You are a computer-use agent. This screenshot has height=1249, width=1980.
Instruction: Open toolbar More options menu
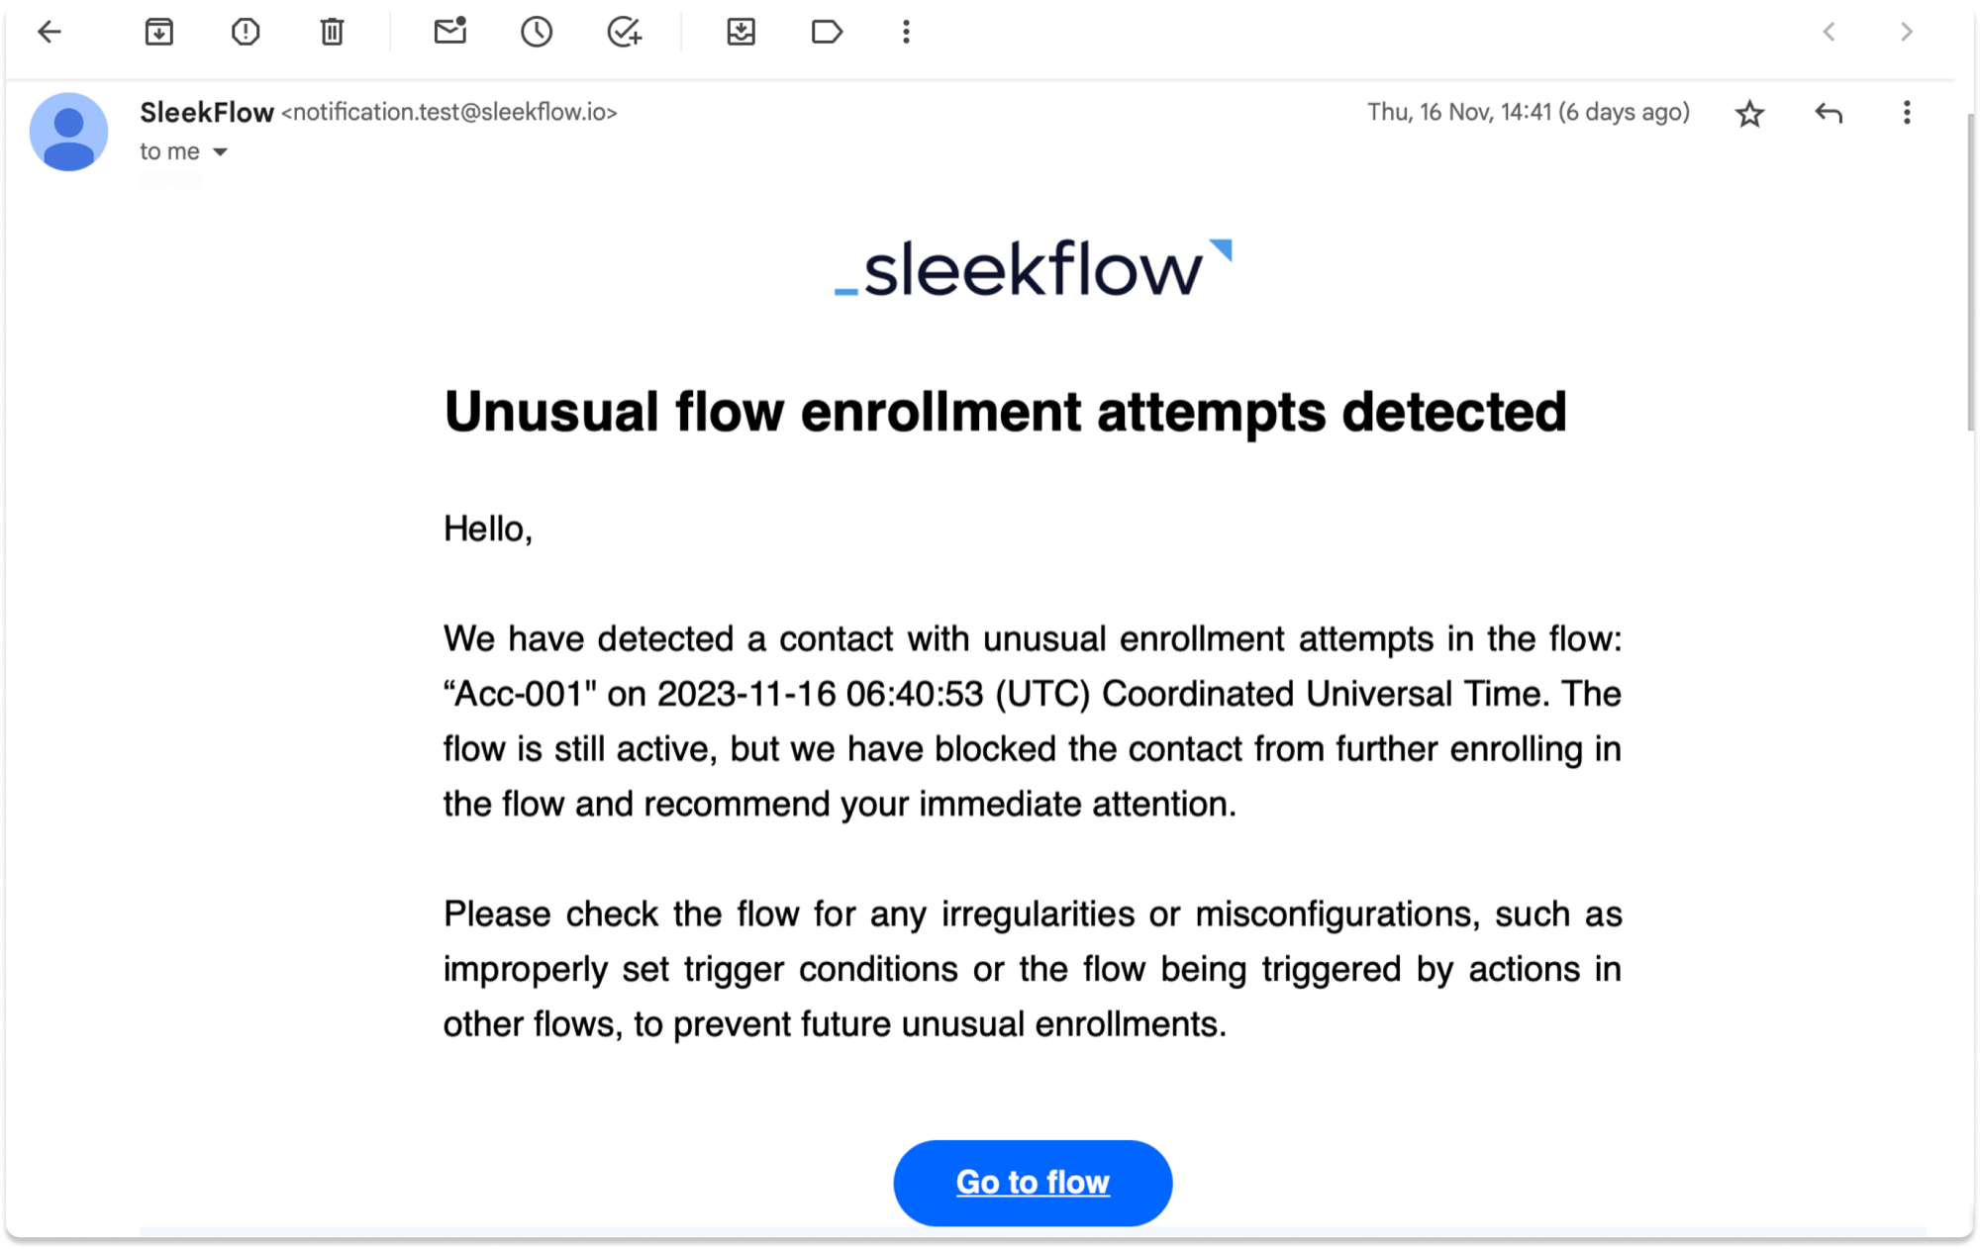[906, 32]
